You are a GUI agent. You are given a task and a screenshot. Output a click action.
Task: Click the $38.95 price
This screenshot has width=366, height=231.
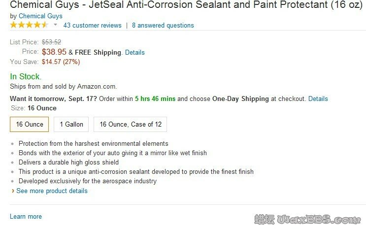click(x=54, y=52)
